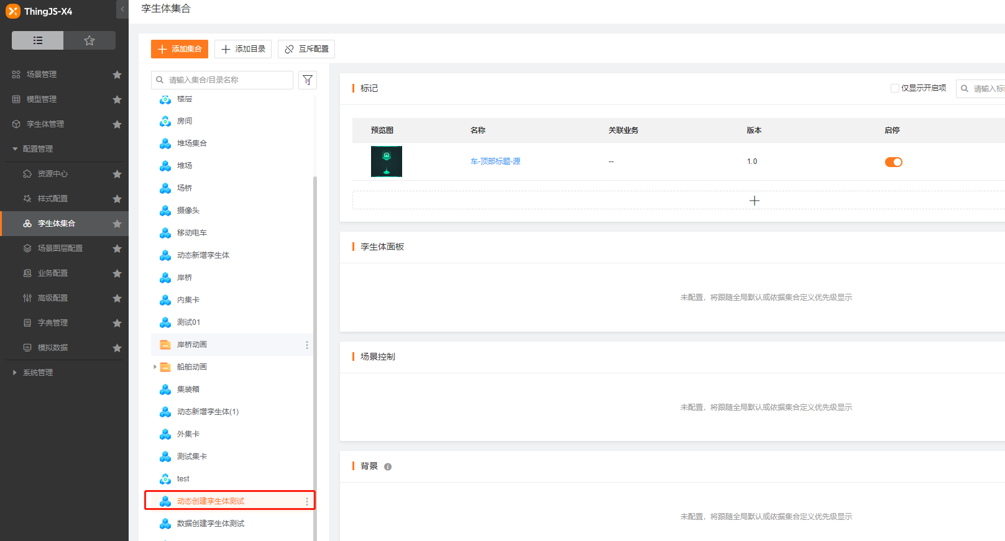1005x541 pixels.
Task: Select the 内集卡 collection icon
Action: coord(165,300)
